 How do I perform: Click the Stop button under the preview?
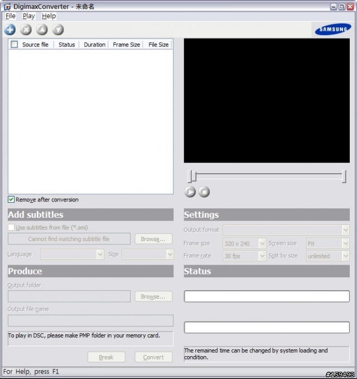pyautogui.click(x=204, y=192)
